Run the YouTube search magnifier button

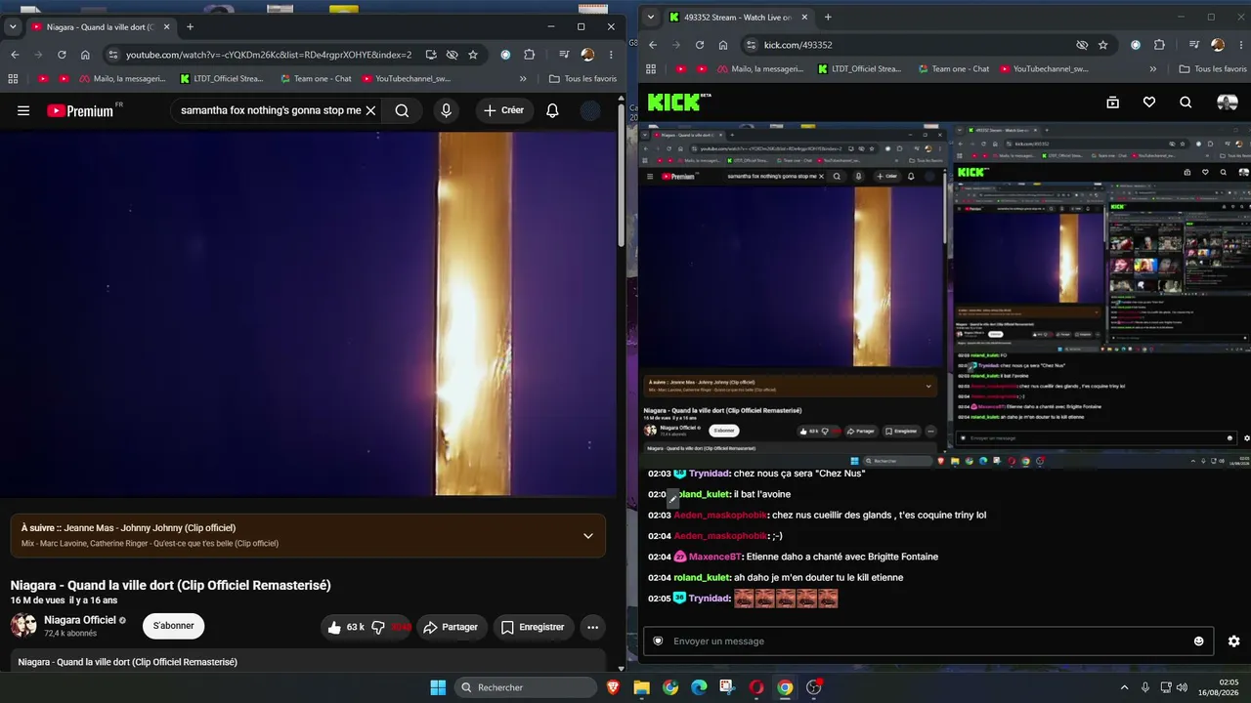coord(402,110)
